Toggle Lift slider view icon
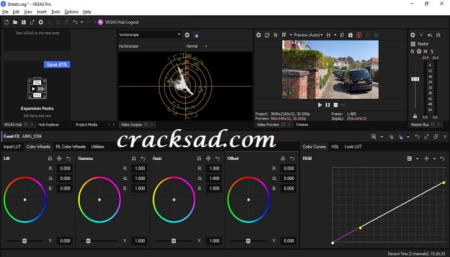 50,158
